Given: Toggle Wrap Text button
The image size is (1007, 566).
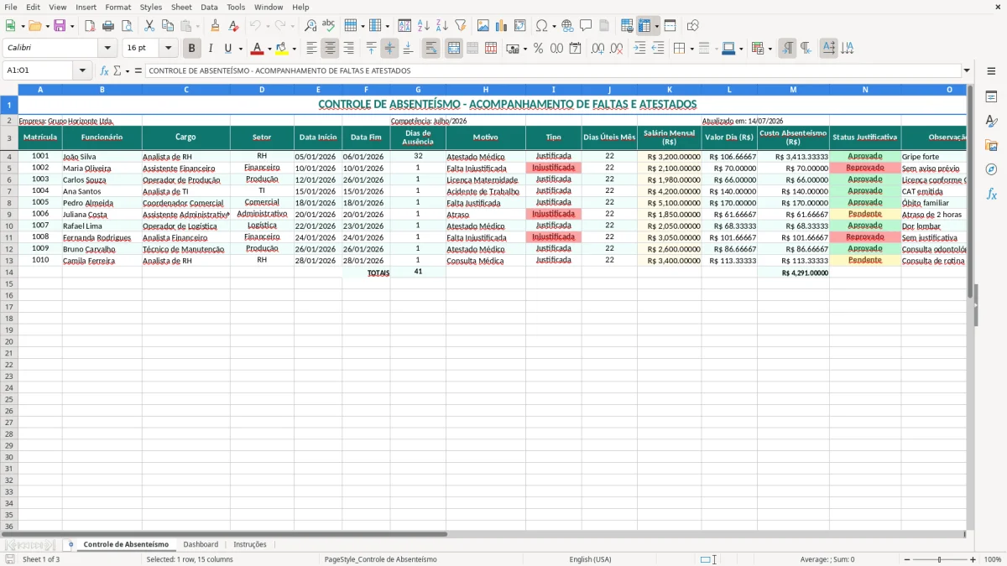Looking at the screenshot, I should [430, 49].
